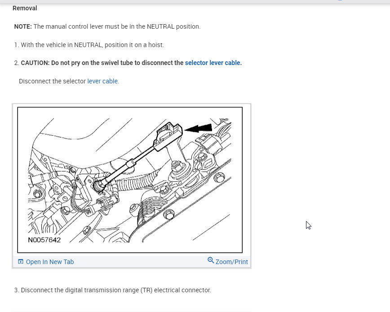Screen dimensions: 390x312
Task: Click the bold NOTE: label
Action: [23, 26]
